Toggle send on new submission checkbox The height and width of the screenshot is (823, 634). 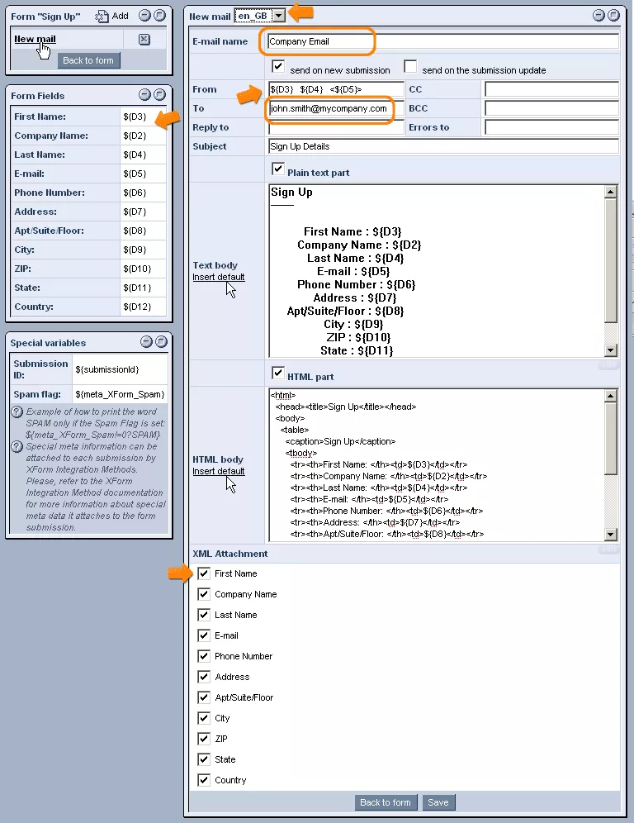pyautogui.click(x=278, y=67)
